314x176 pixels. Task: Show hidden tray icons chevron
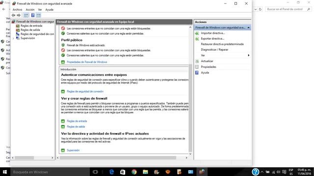coord(262,172)
